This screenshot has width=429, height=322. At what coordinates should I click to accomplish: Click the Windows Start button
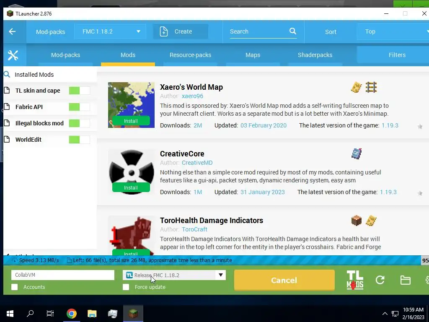10,314
